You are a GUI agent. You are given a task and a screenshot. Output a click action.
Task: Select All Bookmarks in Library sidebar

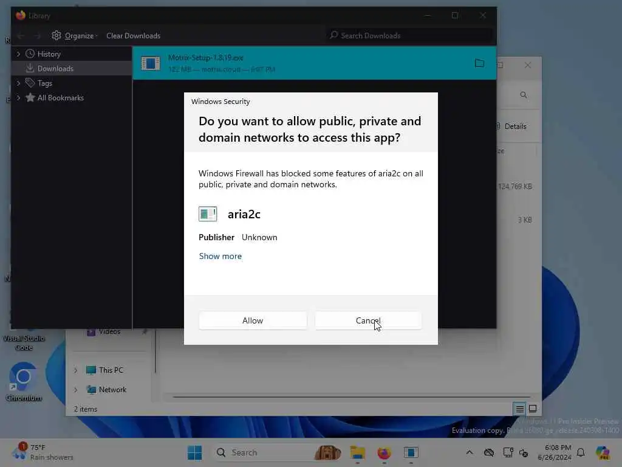[x=60, y=98]
